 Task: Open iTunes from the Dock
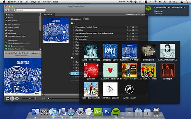point(53,112)
